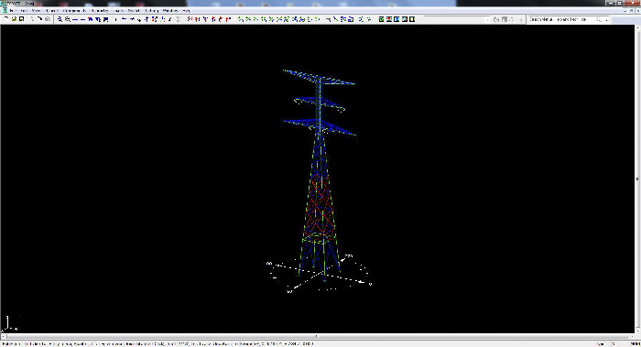Click the Open file toolbar icon
Image resolution: width=641 pixels, height=347 pixels.
pos(14,19)
